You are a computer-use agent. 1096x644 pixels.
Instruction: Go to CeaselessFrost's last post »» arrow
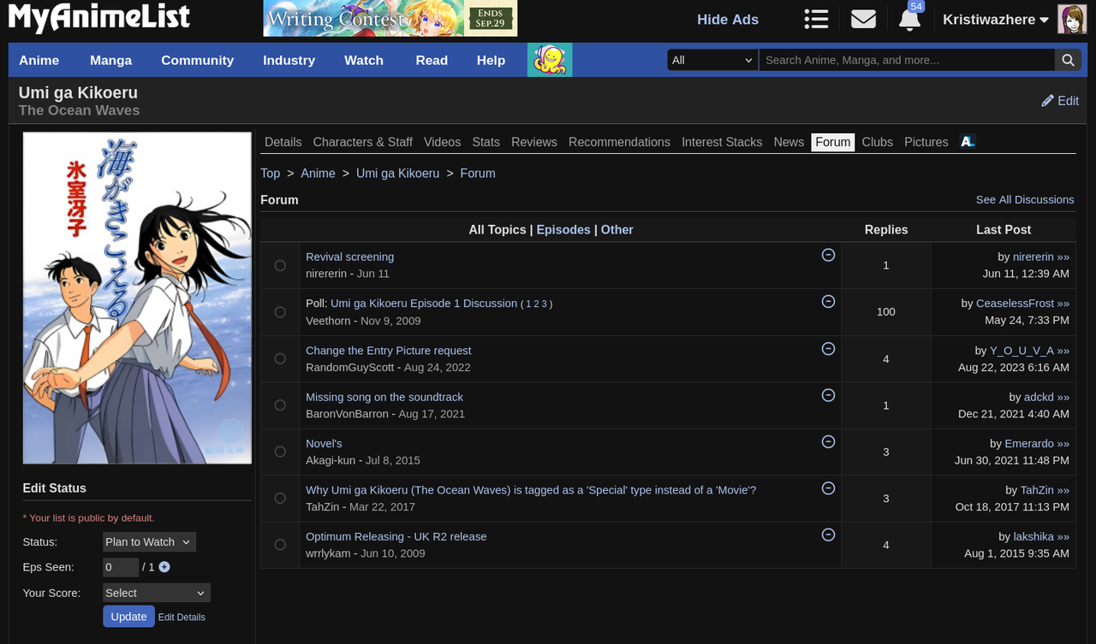(x=1063, y=303)
